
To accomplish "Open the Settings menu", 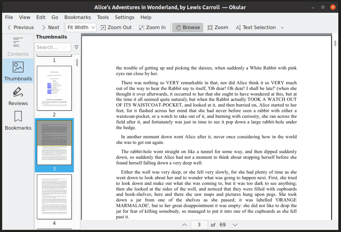I will tap(124, 17).
